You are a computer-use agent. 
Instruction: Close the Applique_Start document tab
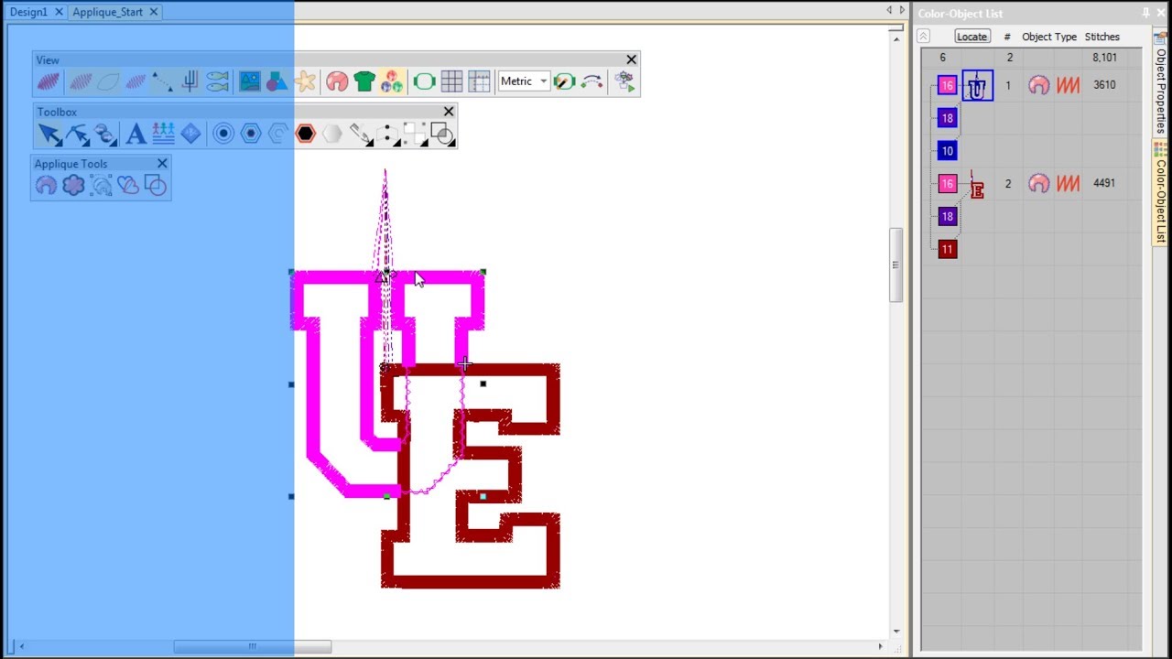pyautogui.click(x=154, y=12)
